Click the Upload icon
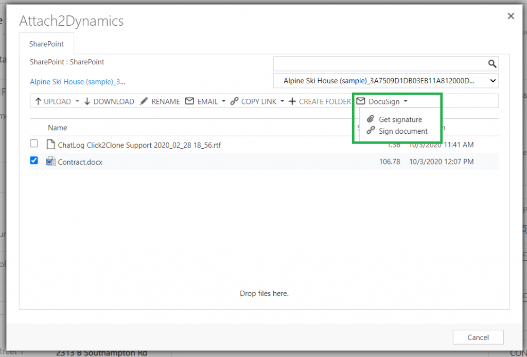Viewport: 527px width, 357px height. coord(39,101)
